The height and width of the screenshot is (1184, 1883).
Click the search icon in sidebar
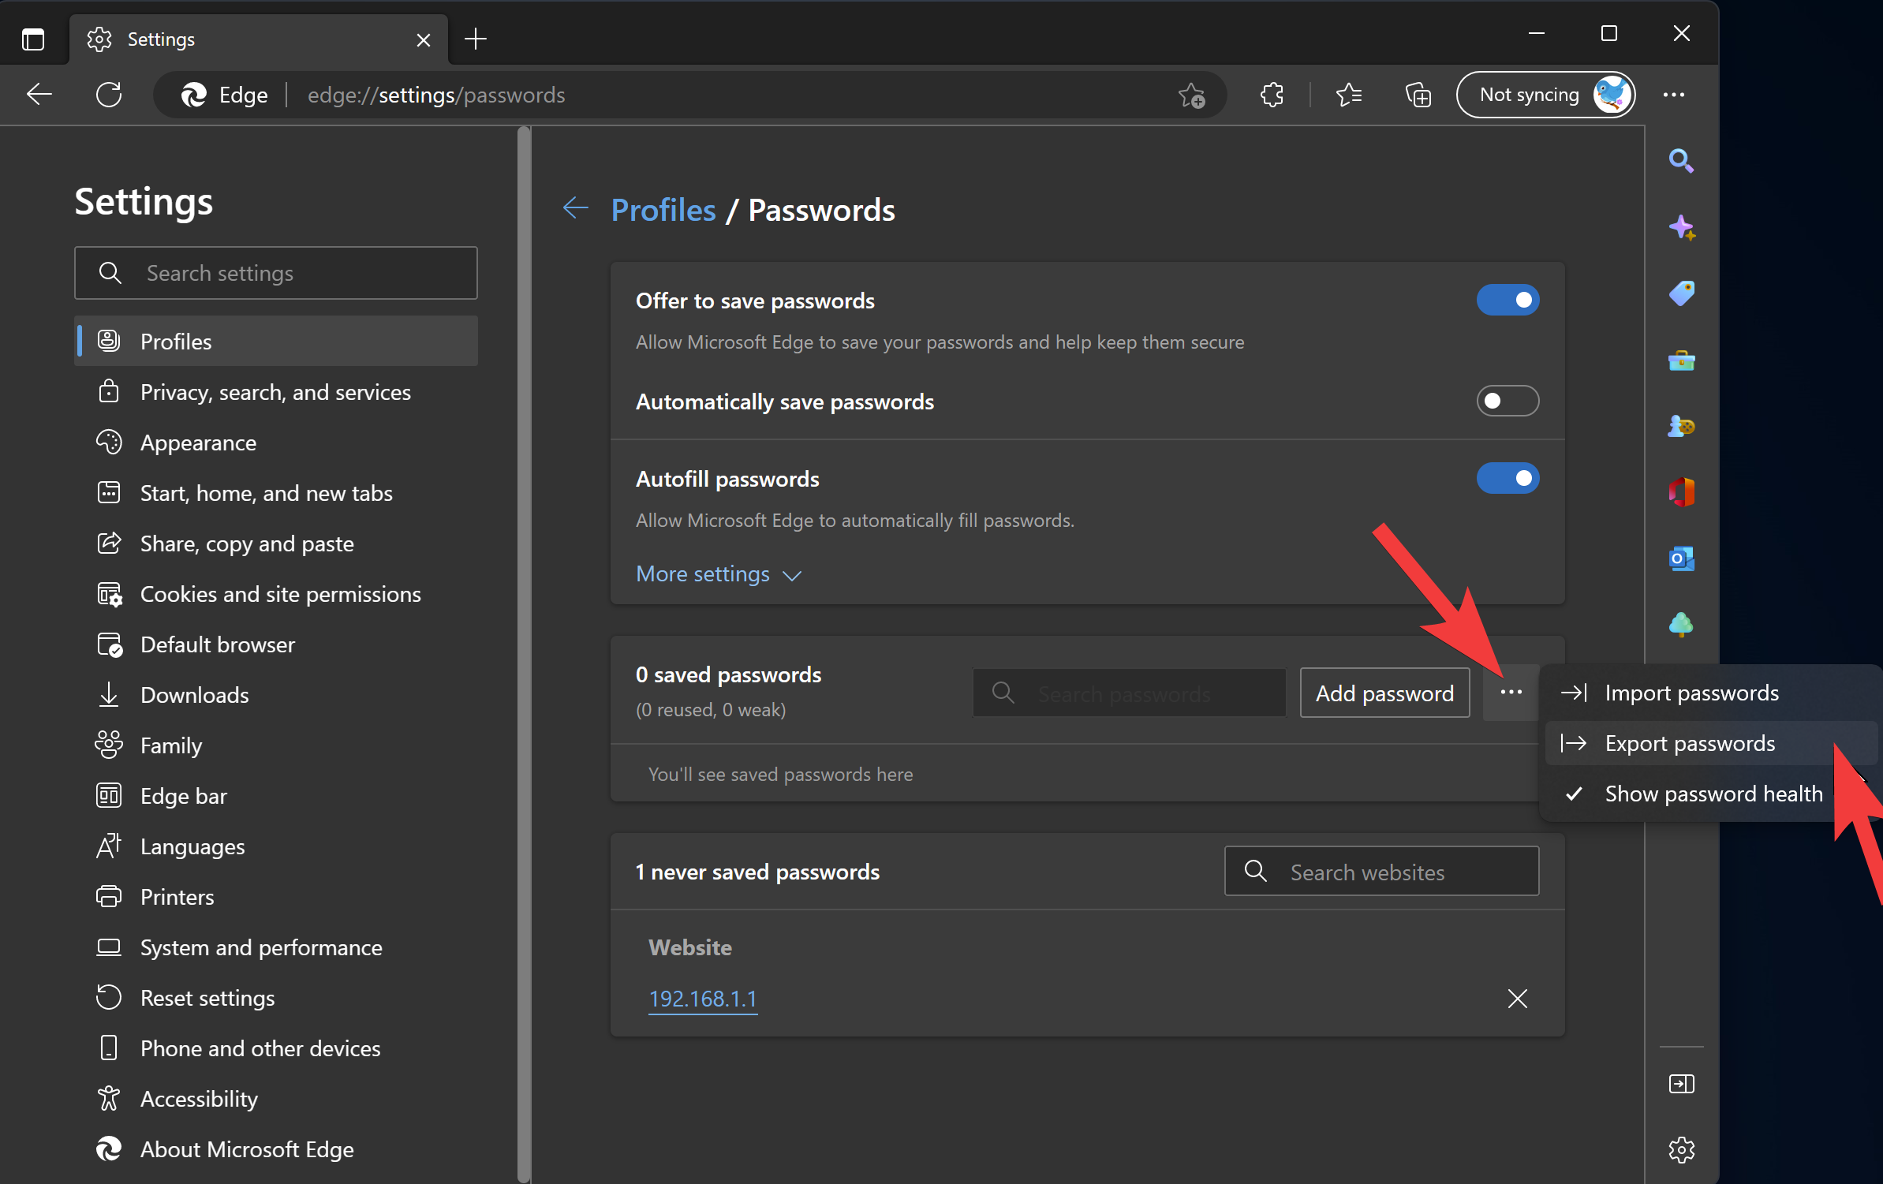pos(1679,161)
